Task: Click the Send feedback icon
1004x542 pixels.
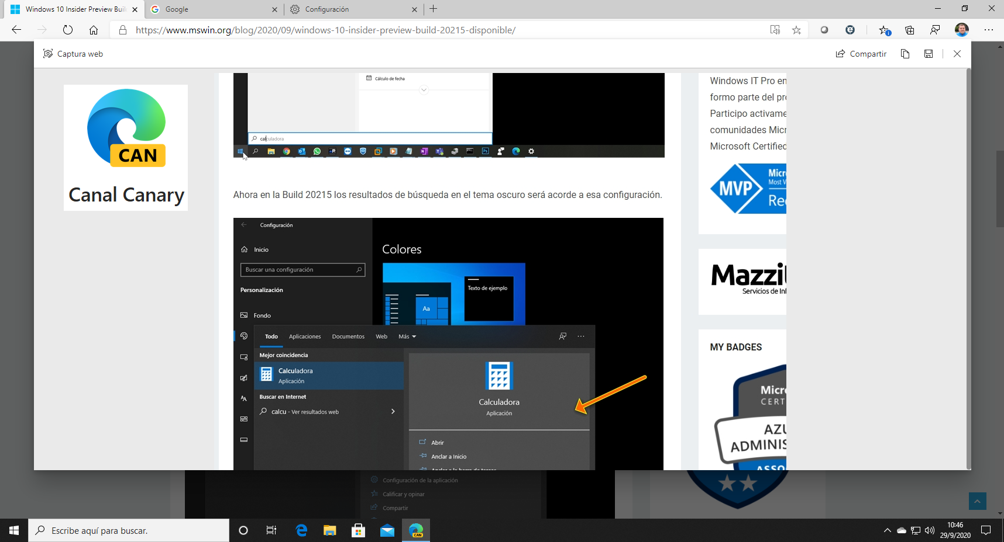Action: tap(935, 30)
